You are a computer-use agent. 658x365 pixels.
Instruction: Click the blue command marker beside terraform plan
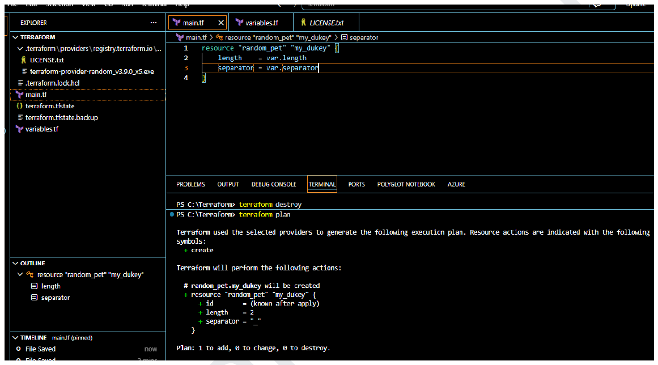click(x=172, y=214)
